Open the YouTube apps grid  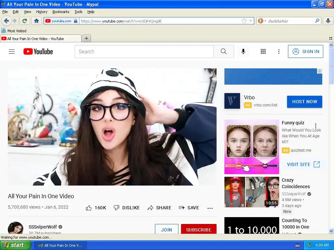pos(263,51)
